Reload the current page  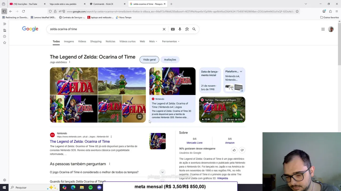click(x=23, y=11)
